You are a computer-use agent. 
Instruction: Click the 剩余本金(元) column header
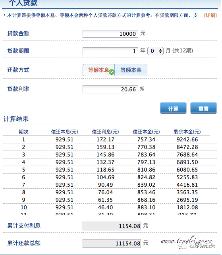tap(187, 131)
